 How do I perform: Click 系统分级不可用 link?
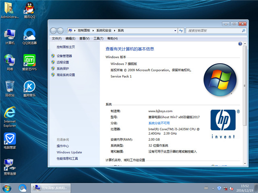point(159,123)
